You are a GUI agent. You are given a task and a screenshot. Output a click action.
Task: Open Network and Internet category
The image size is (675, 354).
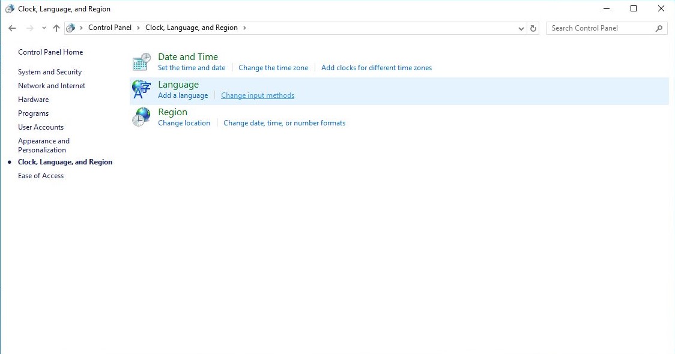52,86
